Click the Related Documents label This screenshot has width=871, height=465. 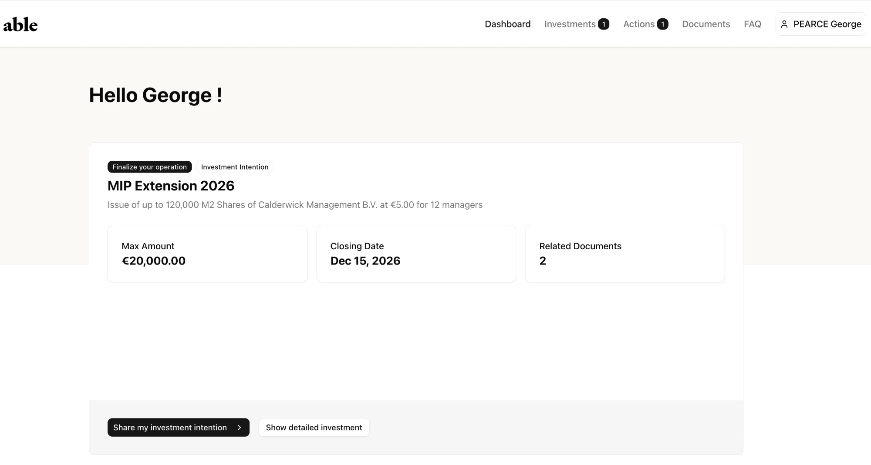[x=580, y=246]
